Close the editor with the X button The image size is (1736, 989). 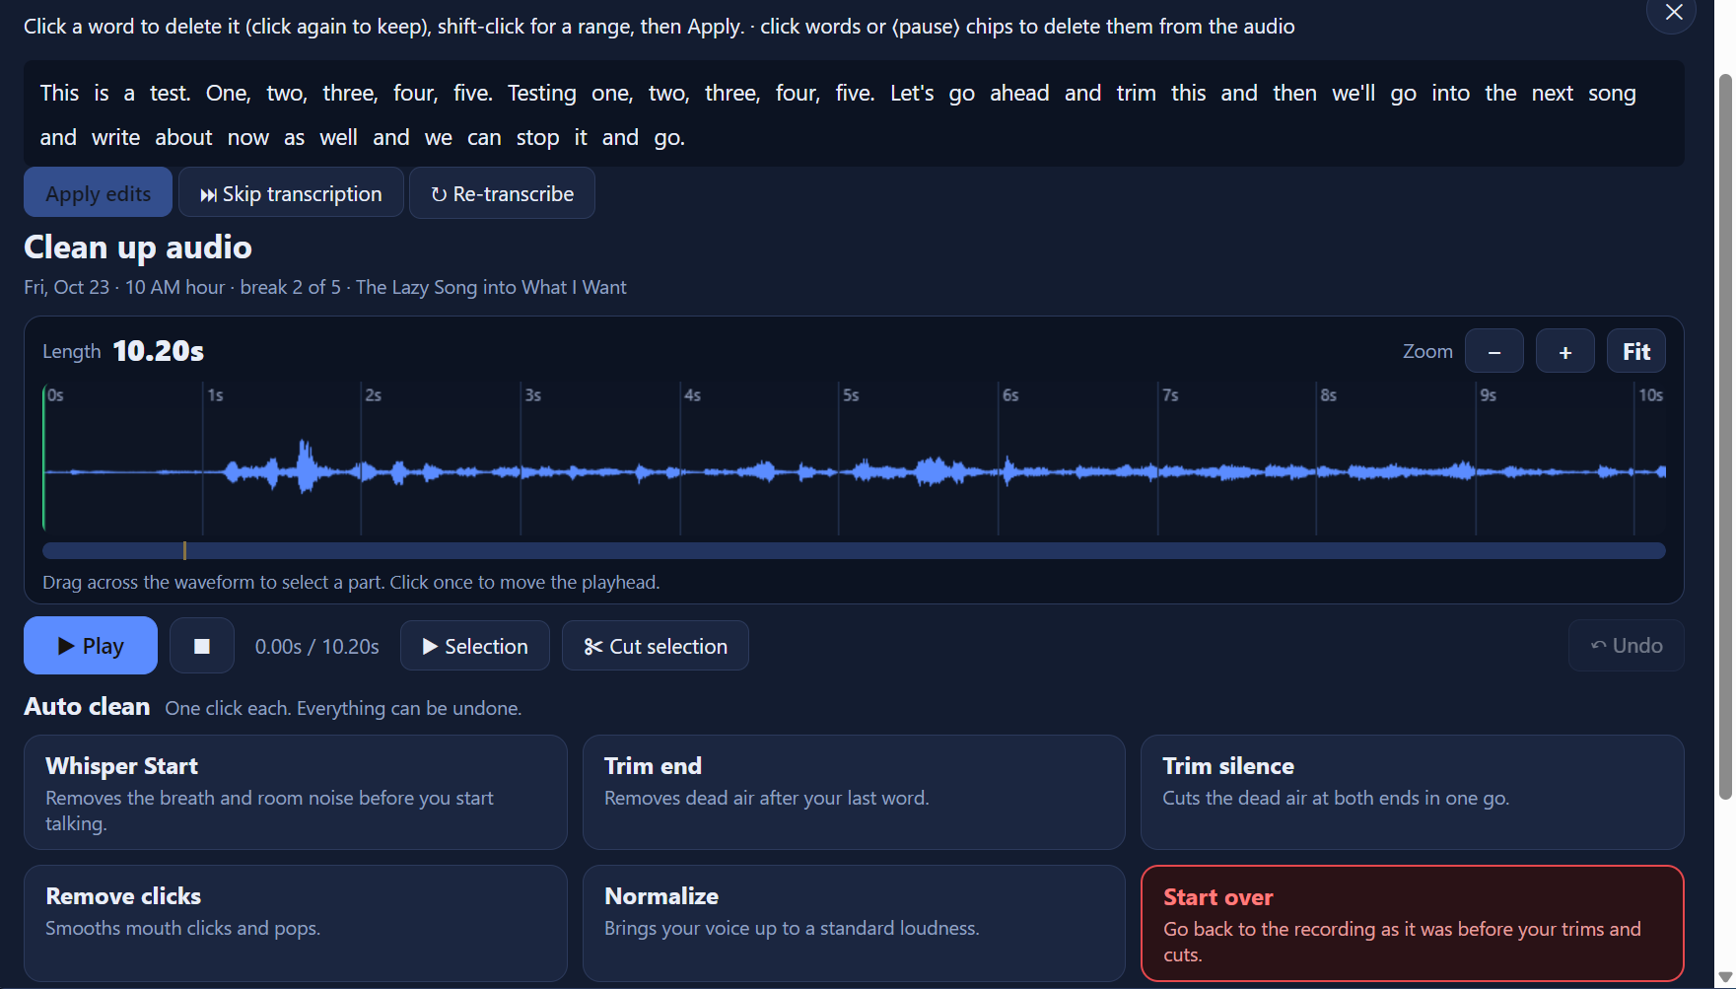(x=1673, y=13)
